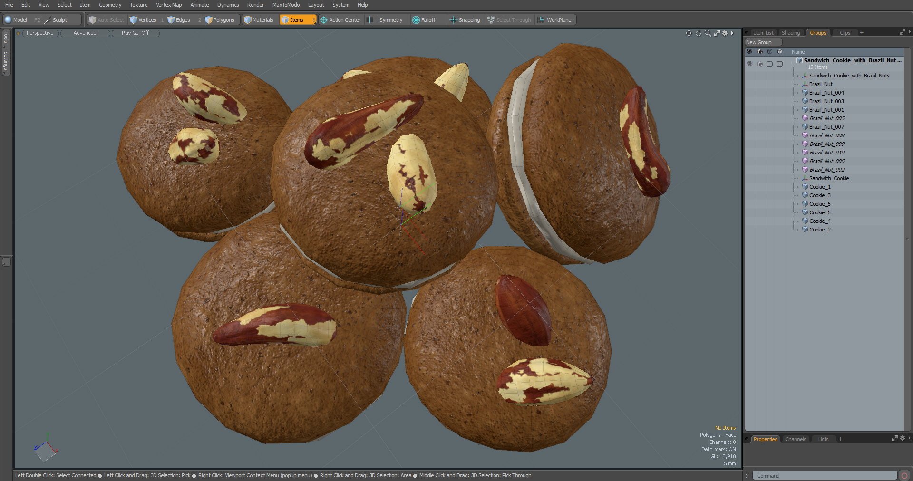Open the viewport settings gear
Viewport: 913px width, 481px height.
coord(725,33)
